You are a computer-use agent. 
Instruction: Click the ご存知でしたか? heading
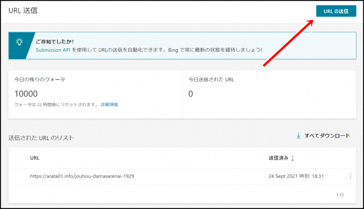pyautogui.click(x=54, y=42)
